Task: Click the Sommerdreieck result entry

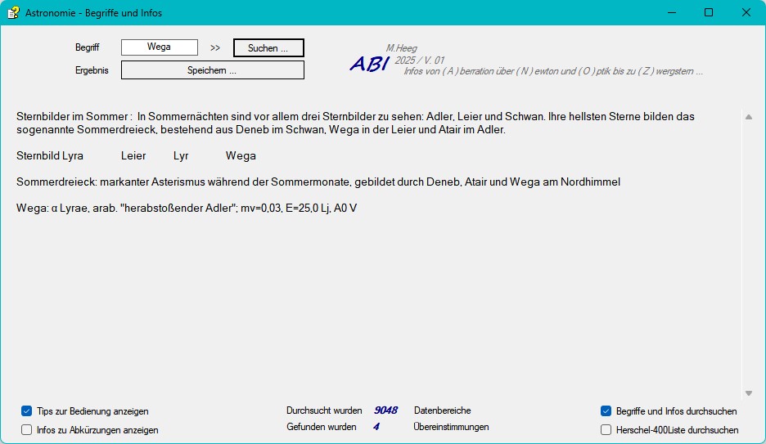Action: [318, 182]
